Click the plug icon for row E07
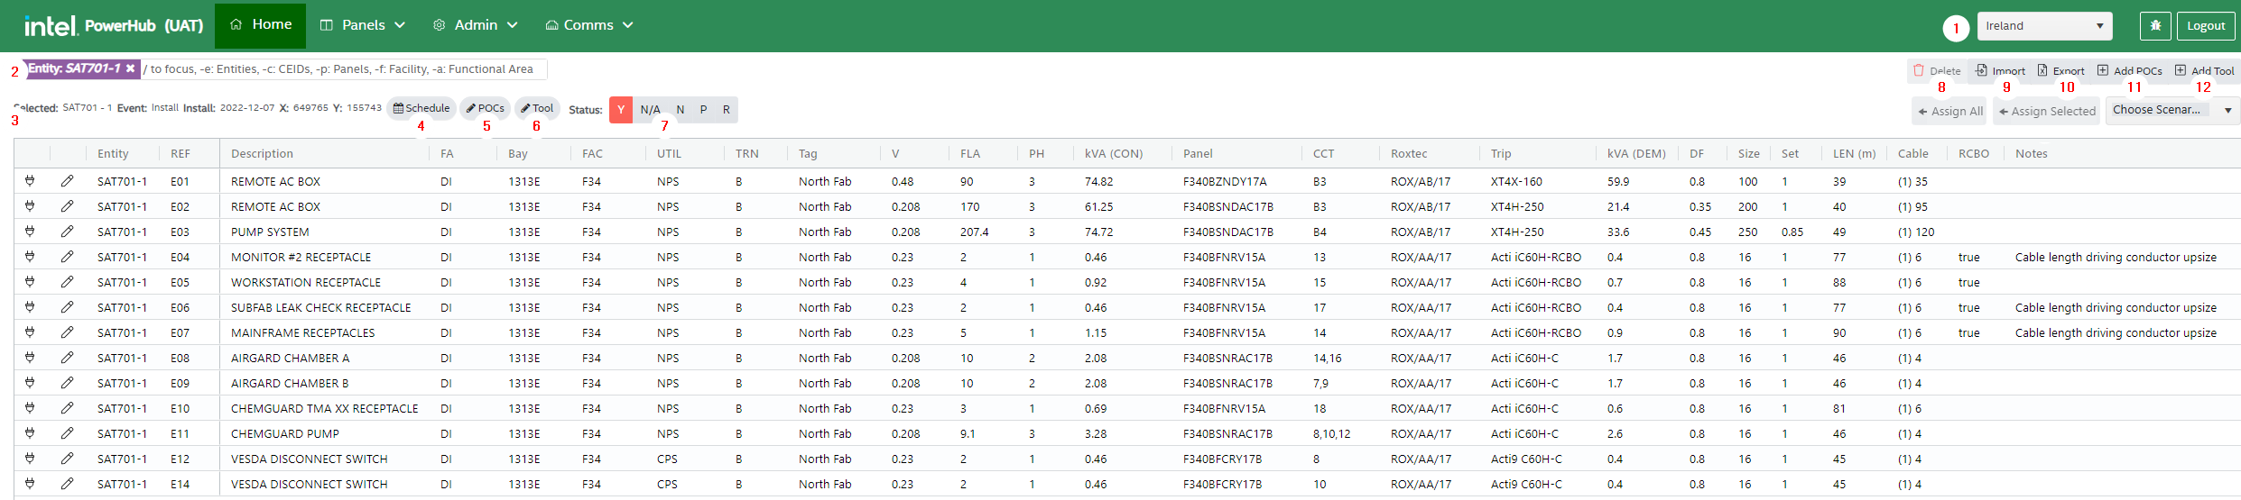 click(x=30, y=332)
